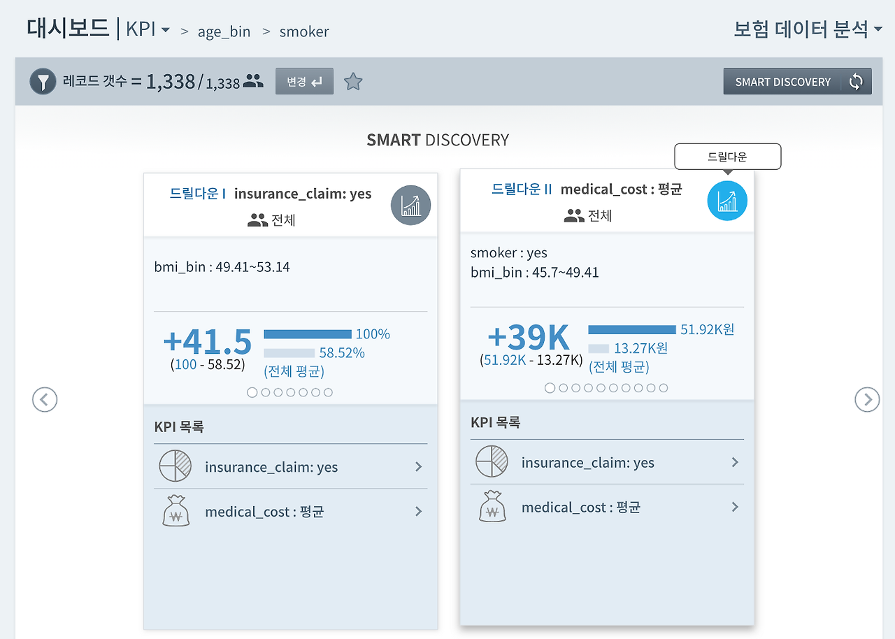Click the 드릴다운 tooltip bubble
The width and height of the screenshot is (895, 639).
coord(727,157)
